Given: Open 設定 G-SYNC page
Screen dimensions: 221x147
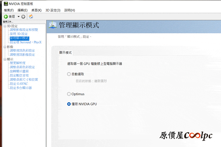Looking at the screenshot, I should pyautogui.click(x=19, y=84).
